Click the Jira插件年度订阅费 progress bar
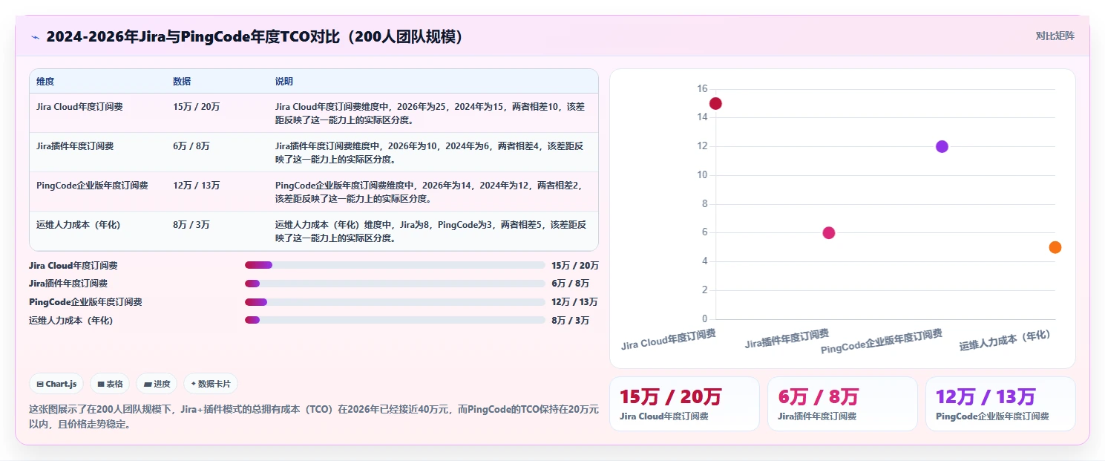The image size is (1105, 461). (x=395, y=284)
